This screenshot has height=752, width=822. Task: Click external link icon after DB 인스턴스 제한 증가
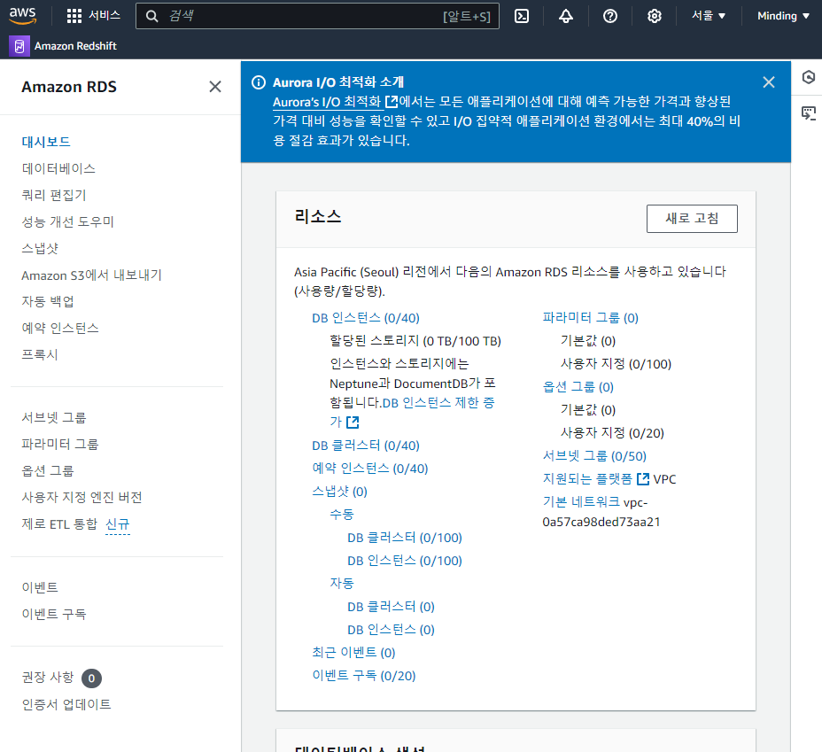click(x=353, y=422)
